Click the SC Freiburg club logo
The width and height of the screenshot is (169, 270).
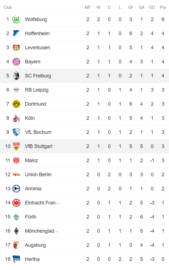tap(16, 76)
